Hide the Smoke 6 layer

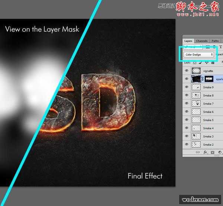[x=187, y=112]
